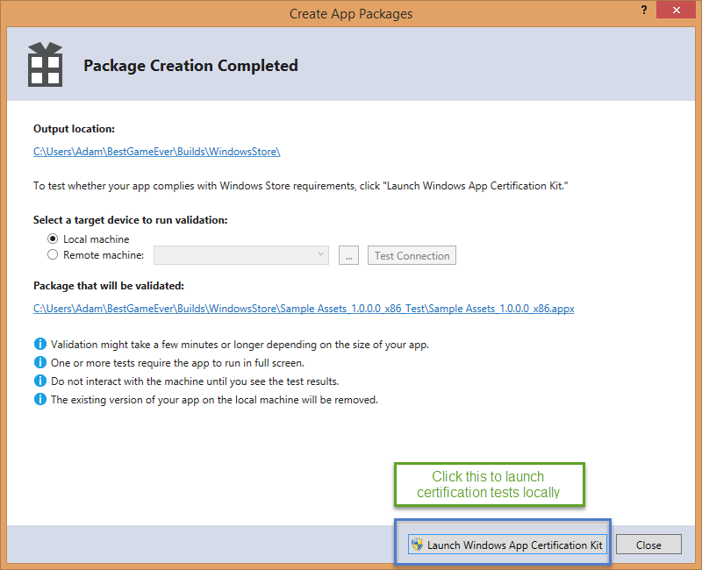
Task: Click text 'Do not interact with the machine'
Action: pyautogui.click(x=195, y=381)
